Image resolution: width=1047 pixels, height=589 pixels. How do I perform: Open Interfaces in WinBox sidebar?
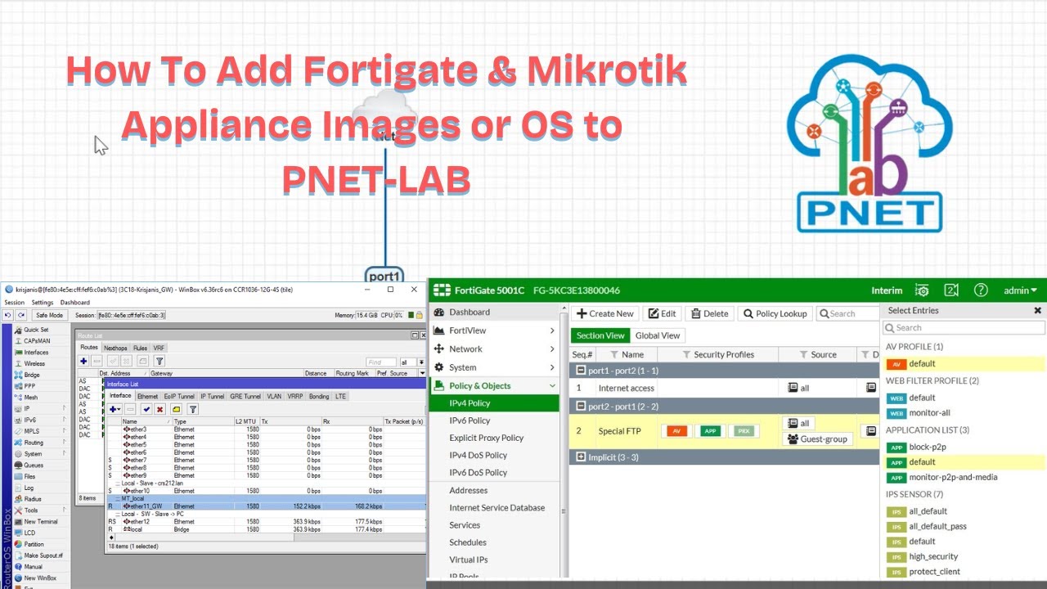pos(36,353)
